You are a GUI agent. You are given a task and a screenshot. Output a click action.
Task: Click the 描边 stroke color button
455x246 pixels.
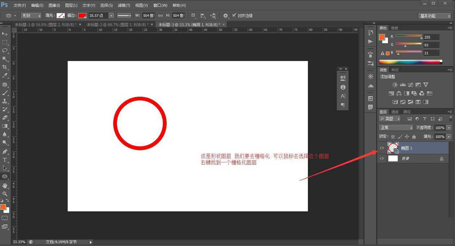[82, 15]
